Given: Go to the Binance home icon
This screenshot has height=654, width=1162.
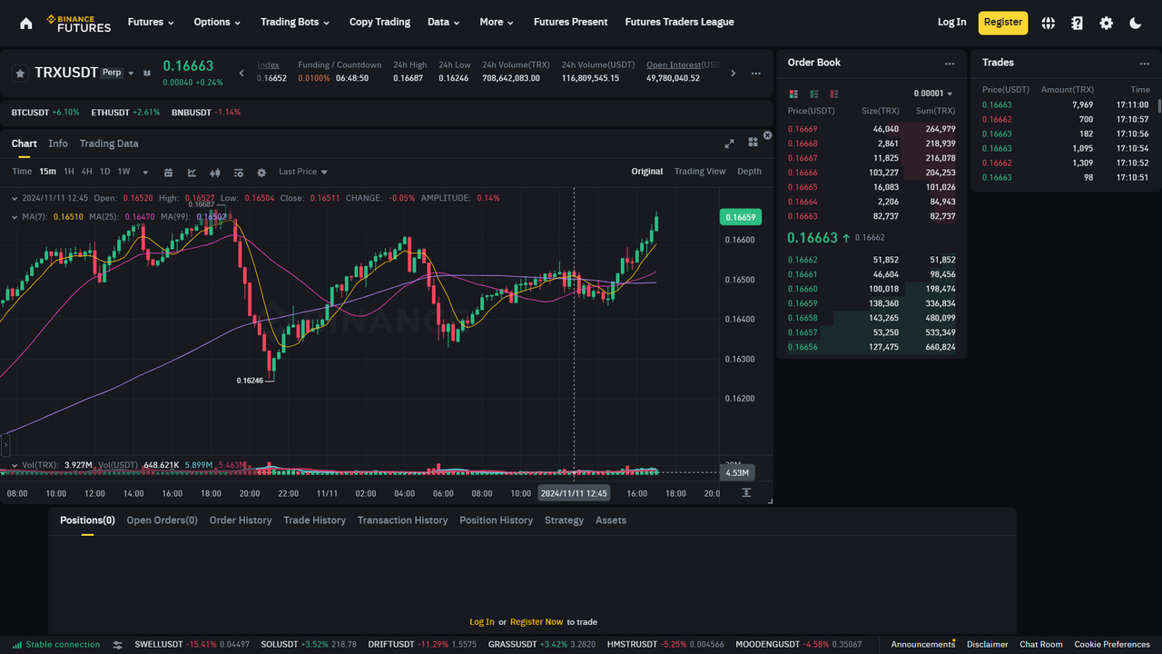Looking at the screenshot, I should (x=25, y=23).
